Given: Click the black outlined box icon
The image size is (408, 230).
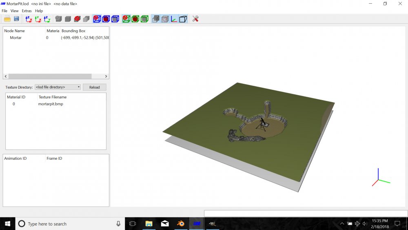Looking at the screenshot, I should pos(183,19).
